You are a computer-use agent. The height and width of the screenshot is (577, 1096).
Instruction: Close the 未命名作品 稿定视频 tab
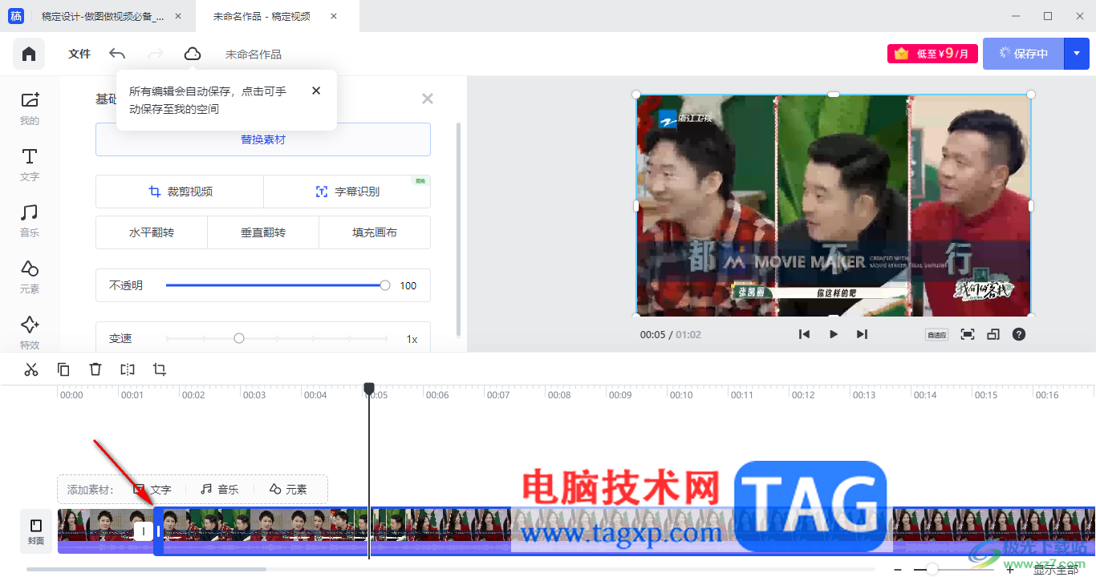click(334, 16)
